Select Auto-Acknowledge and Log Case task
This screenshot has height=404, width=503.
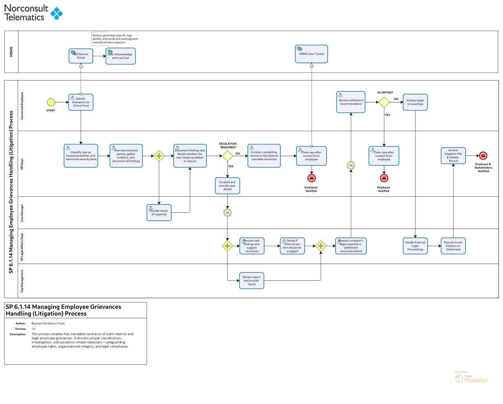(121, 56)
